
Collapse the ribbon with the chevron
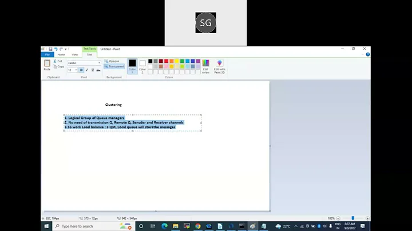tap(363, 54)
